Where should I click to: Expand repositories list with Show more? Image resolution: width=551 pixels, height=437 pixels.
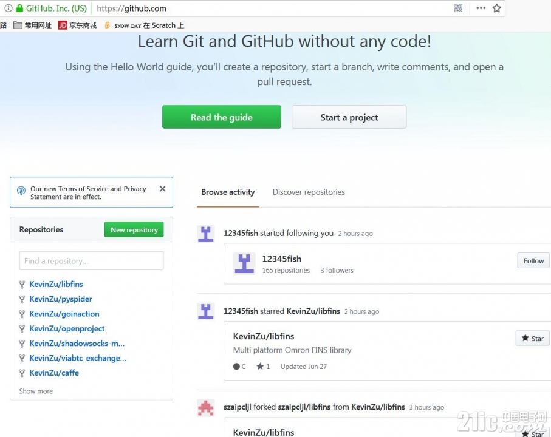coord(36,391)
